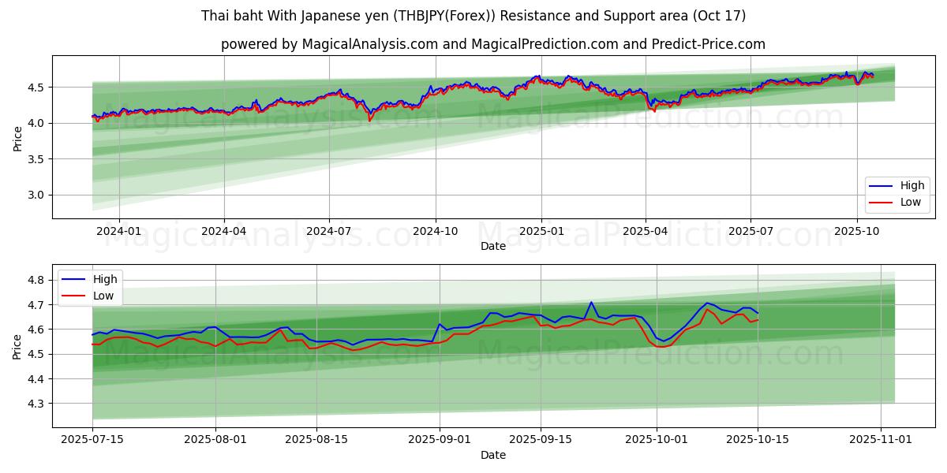The width and height of the screenshot is (947, 473).
Task: Select the High label in bottom chart legend
Action: pyautogui.click(x=105, y=279)
